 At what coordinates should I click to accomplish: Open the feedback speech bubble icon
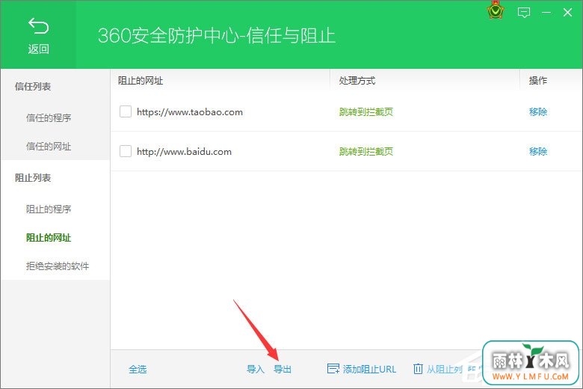[x=523, y=13]
